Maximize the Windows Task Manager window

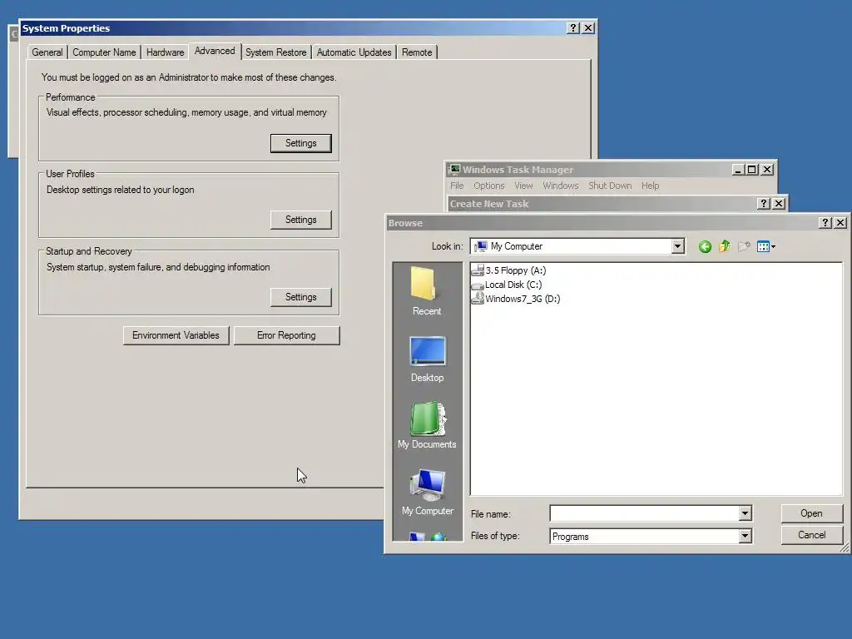(751, 170)
